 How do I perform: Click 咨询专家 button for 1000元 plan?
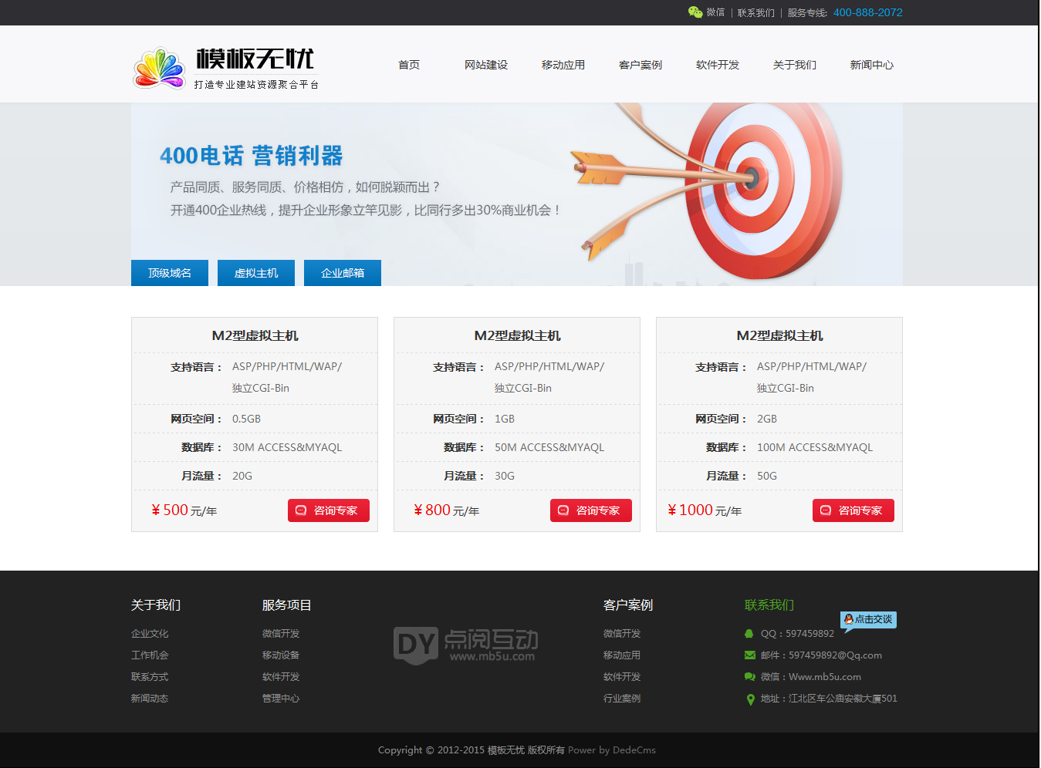853,510
